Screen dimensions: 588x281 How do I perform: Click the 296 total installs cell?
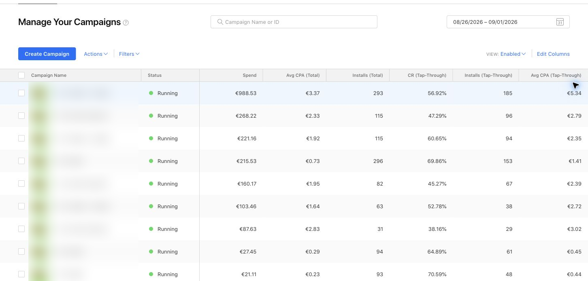(378, 161)
